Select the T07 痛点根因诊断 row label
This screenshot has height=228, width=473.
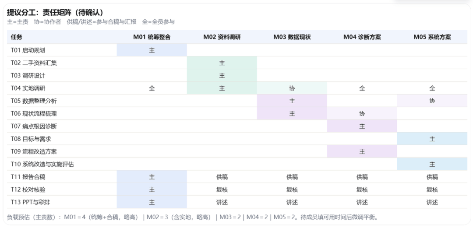click(x=34, y=126)
